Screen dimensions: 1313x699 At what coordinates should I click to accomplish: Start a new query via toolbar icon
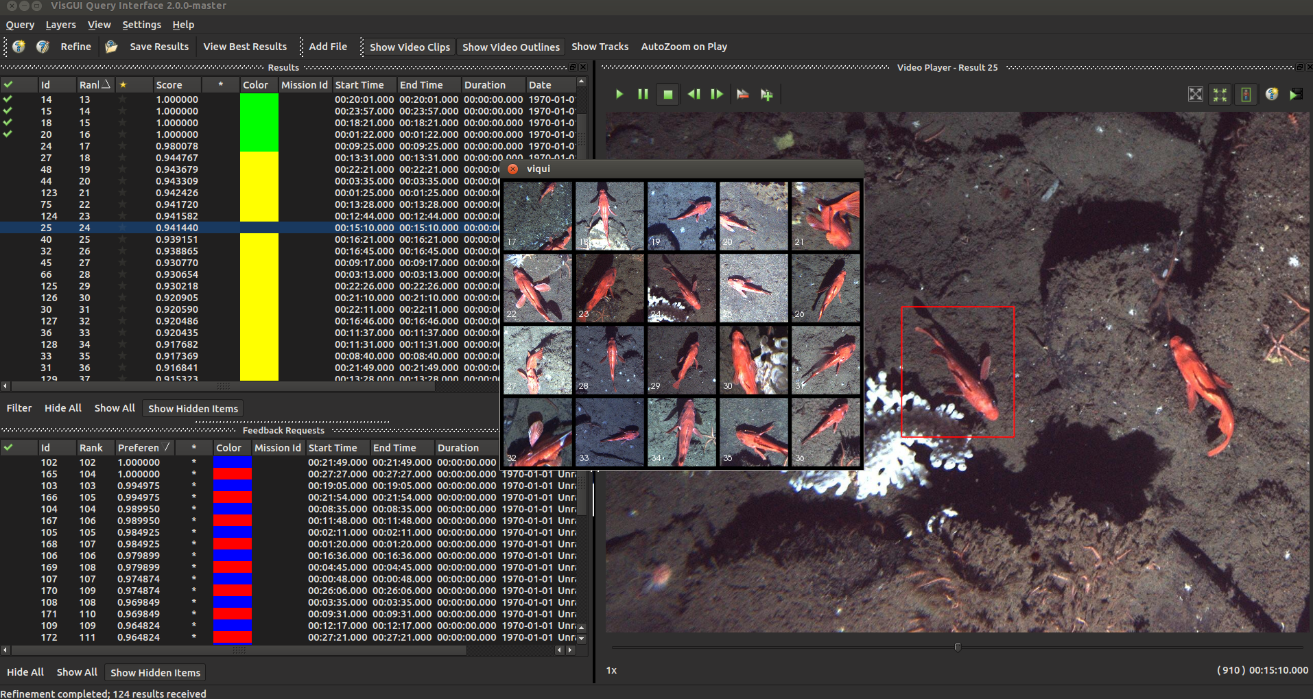19,47
